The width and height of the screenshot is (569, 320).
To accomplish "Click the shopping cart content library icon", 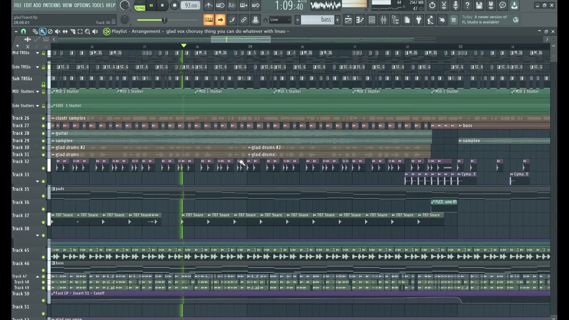I will pyautogui.click(x=453, y=20).
